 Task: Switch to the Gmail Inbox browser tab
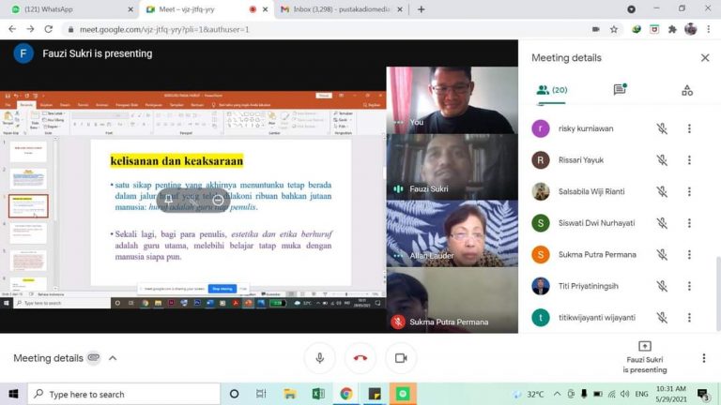341,9
